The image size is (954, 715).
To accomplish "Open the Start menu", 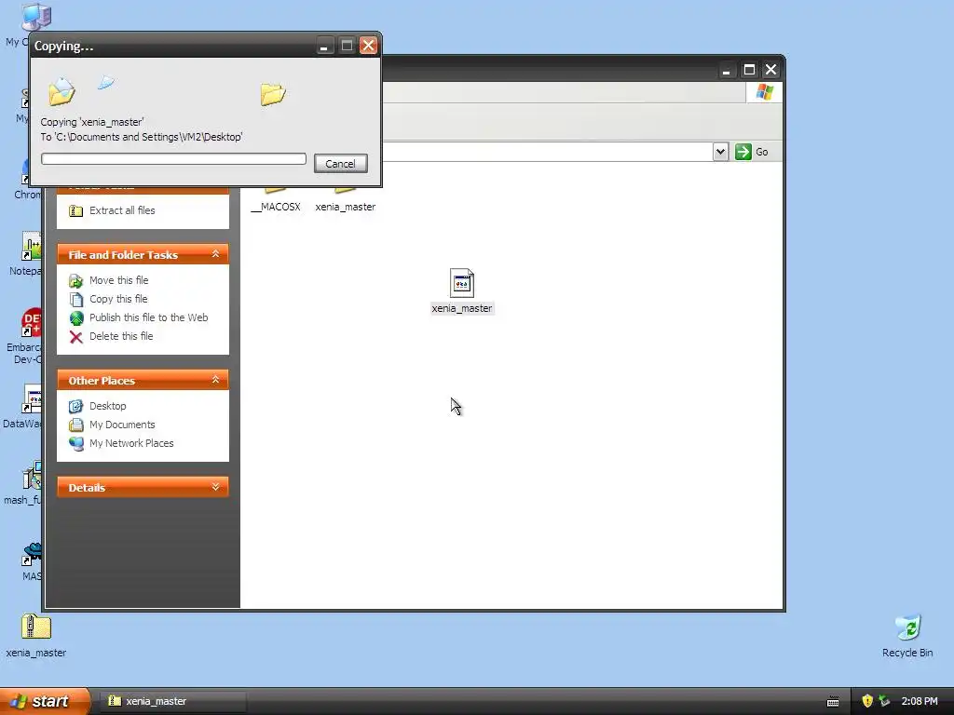I will (44, 701).
